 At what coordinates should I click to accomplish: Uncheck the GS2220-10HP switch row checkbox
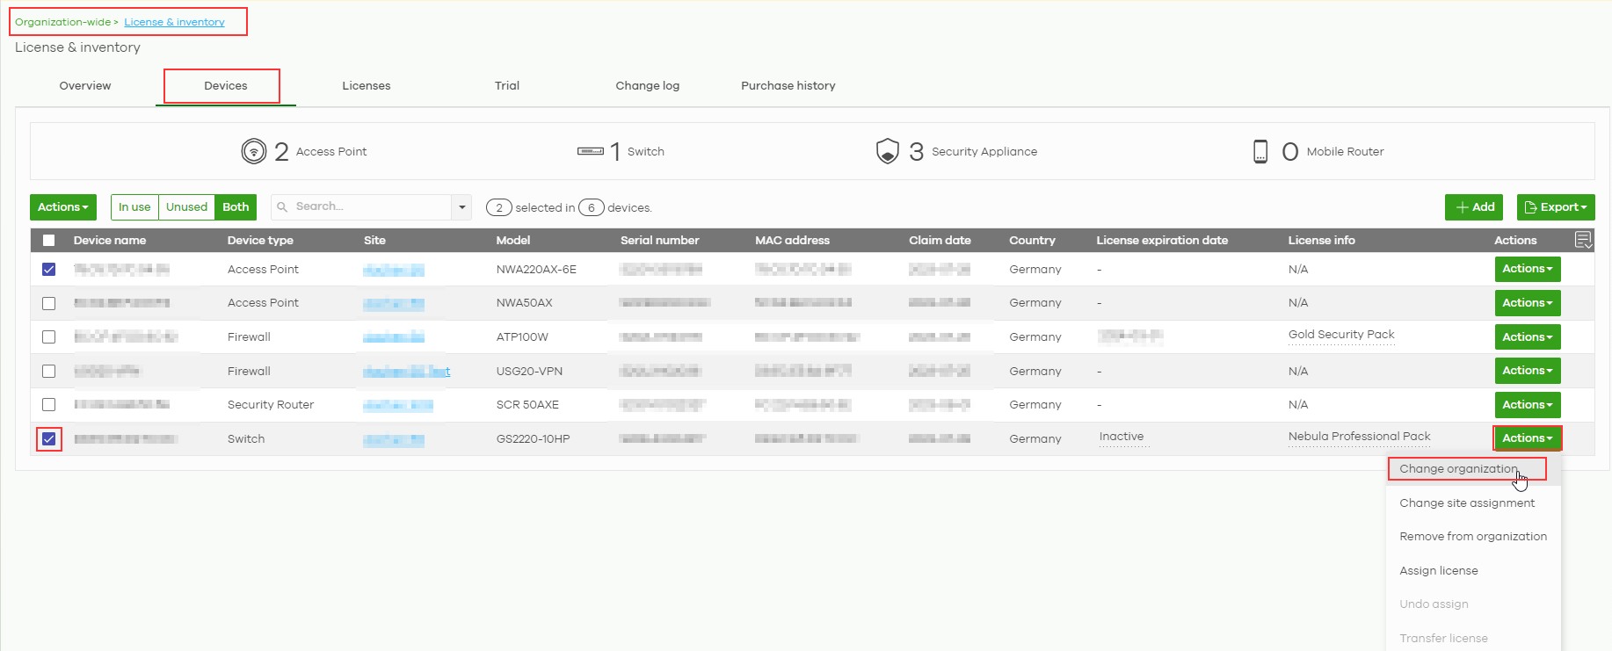[x=49, y=438]
